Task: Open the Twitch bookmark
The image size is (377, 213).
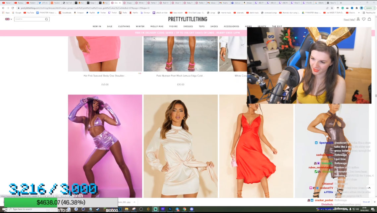Action: point(113,13)
